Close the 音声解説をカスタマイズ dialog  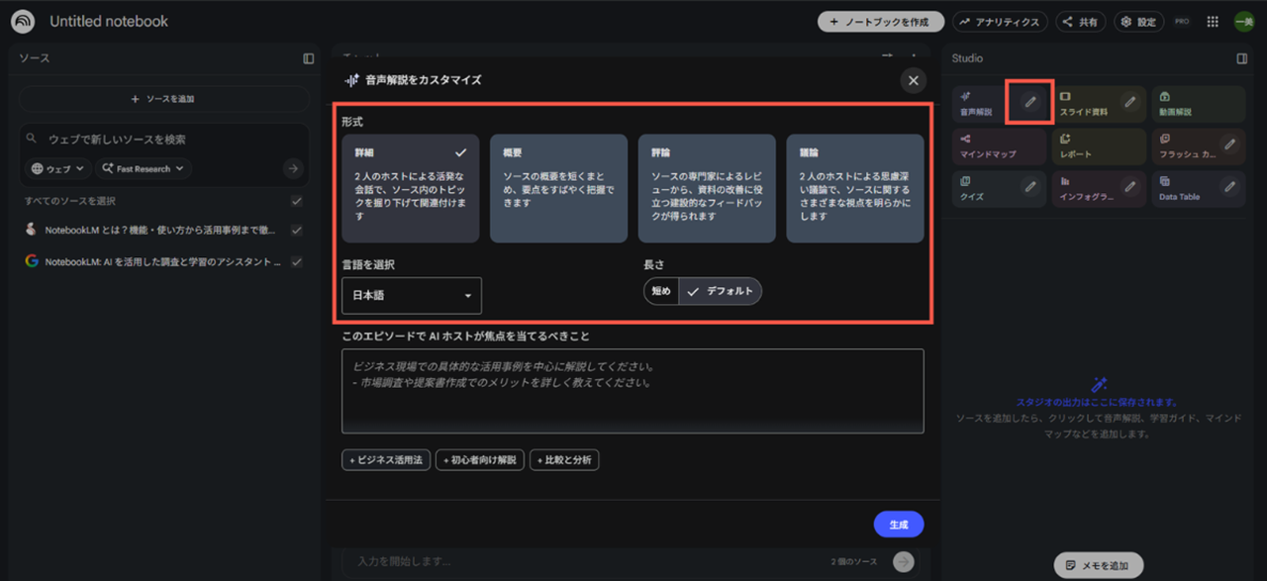click(x=914, y=81)
